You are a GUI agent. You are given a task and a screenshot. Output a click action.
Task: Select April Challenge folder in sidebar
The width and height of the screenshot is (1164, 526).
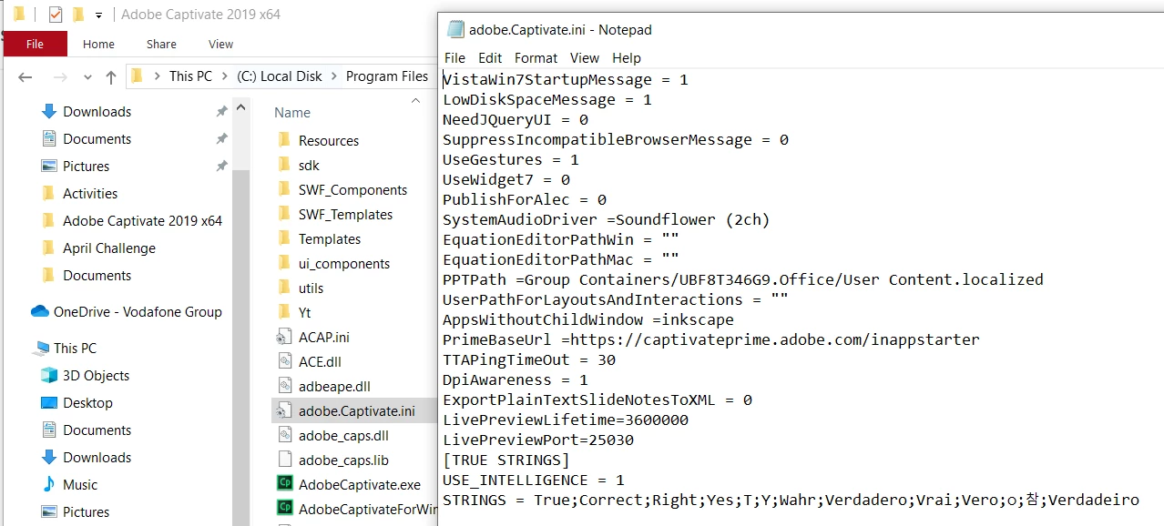(109, 248)
